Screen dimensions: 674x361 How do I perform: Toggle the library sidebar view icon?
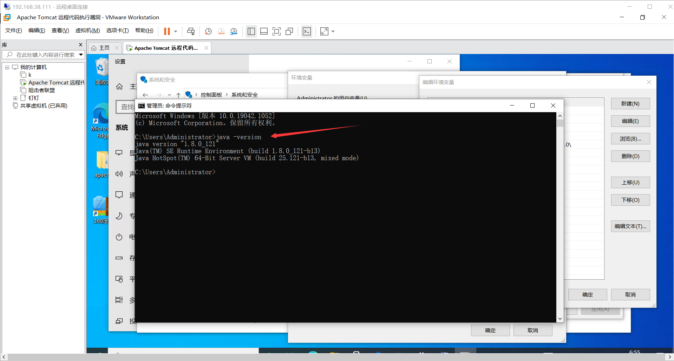pos(251,32)
